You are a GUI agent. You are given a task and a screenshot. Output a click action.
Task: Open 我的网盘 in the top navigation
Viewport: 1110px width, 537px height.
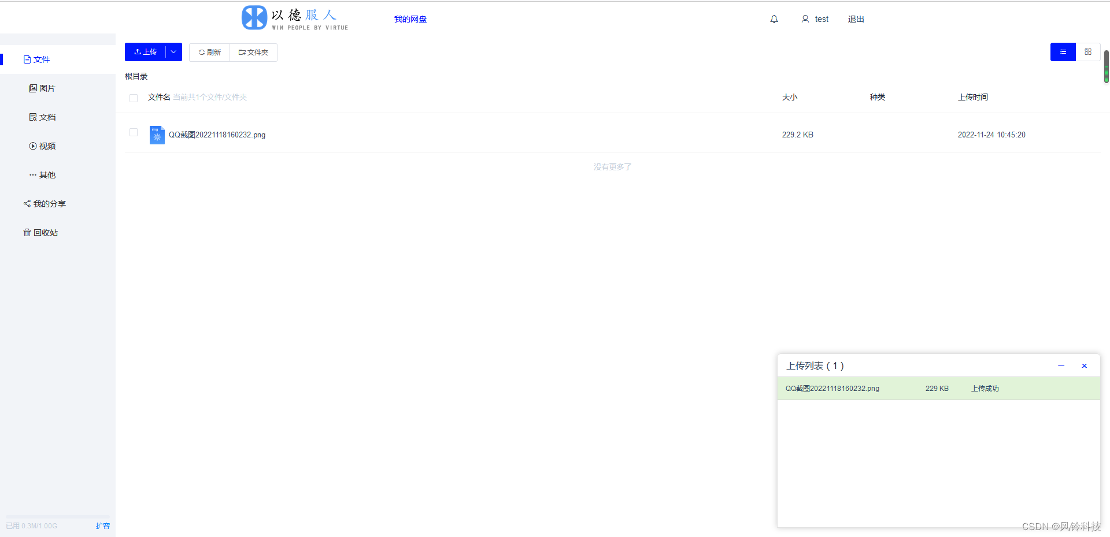[410, 19]
